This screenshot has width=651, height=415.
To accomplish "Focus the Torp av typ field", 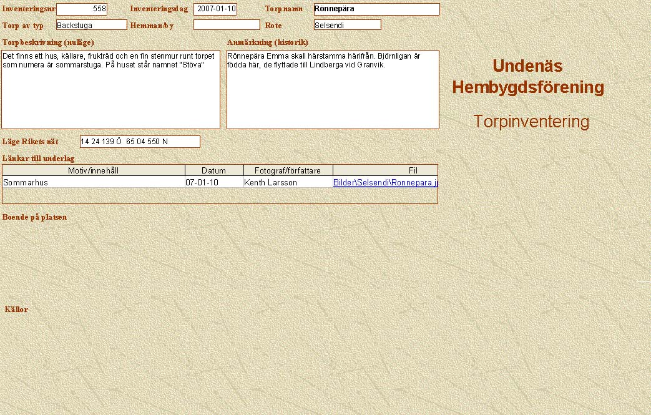I will 91,25.
